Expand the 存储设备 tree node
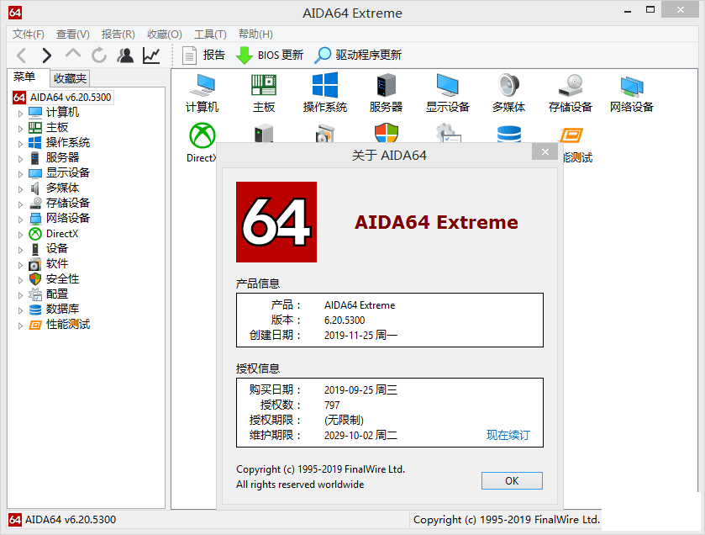705x535 pixels. (x=20, y=204)
